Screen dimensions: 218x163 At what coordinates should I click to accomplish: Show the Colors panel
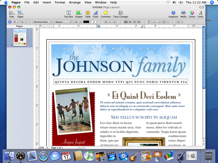pos(192,14)
